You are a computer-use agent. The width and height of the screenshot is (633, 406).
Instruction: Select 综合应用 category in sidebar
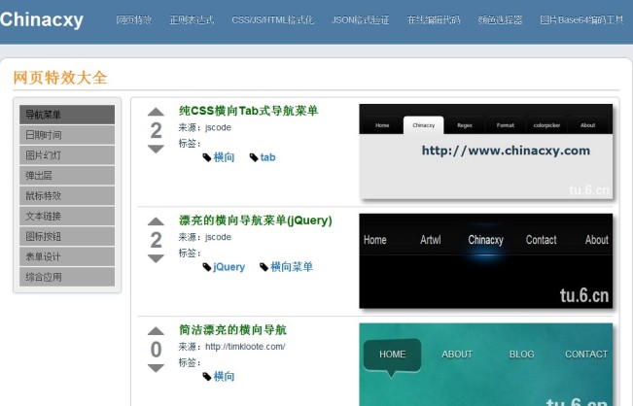pos(67,277)
